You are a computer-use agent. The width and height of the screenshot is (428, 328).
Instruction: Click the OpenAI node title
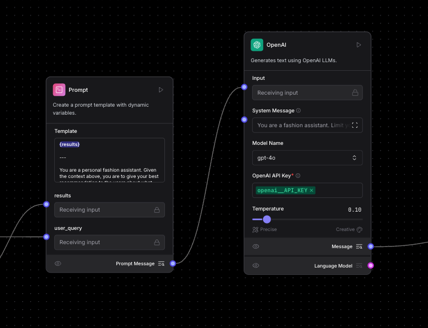(x=277, y=44)
